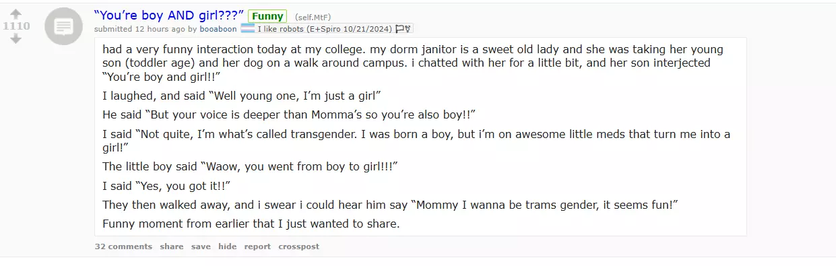Click the self-post text thumbnail icon
This screenshot has width=836, height=266.
pyautogui.click(x=63, y=27)
